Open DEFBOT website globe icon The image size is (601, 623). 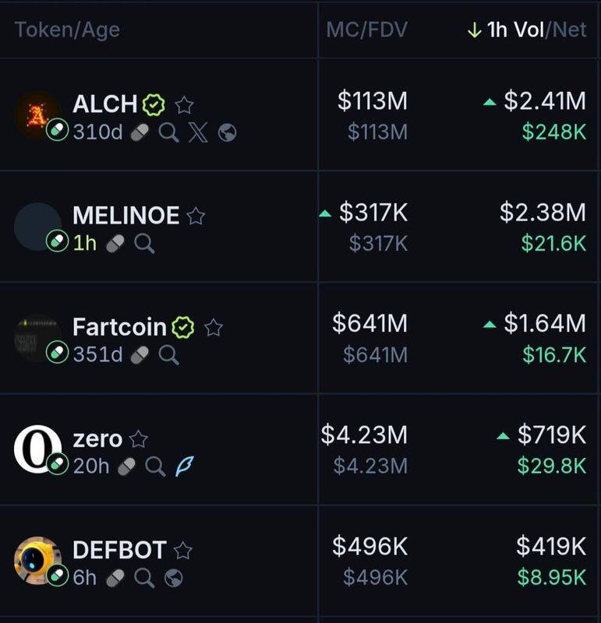pos(174,578)
